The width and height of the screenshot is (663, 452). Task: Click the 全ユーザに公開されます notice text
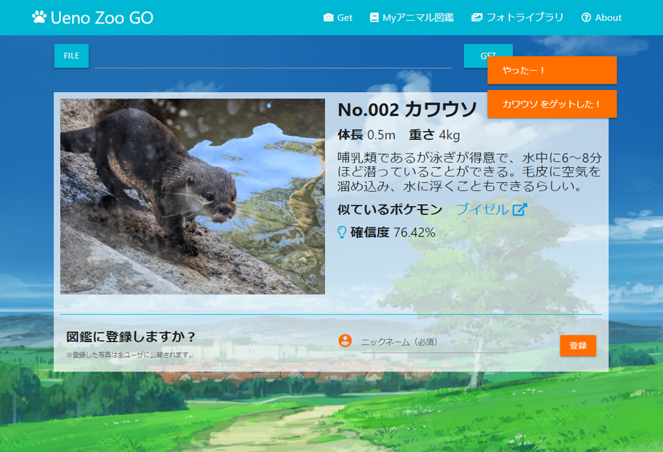129,355
